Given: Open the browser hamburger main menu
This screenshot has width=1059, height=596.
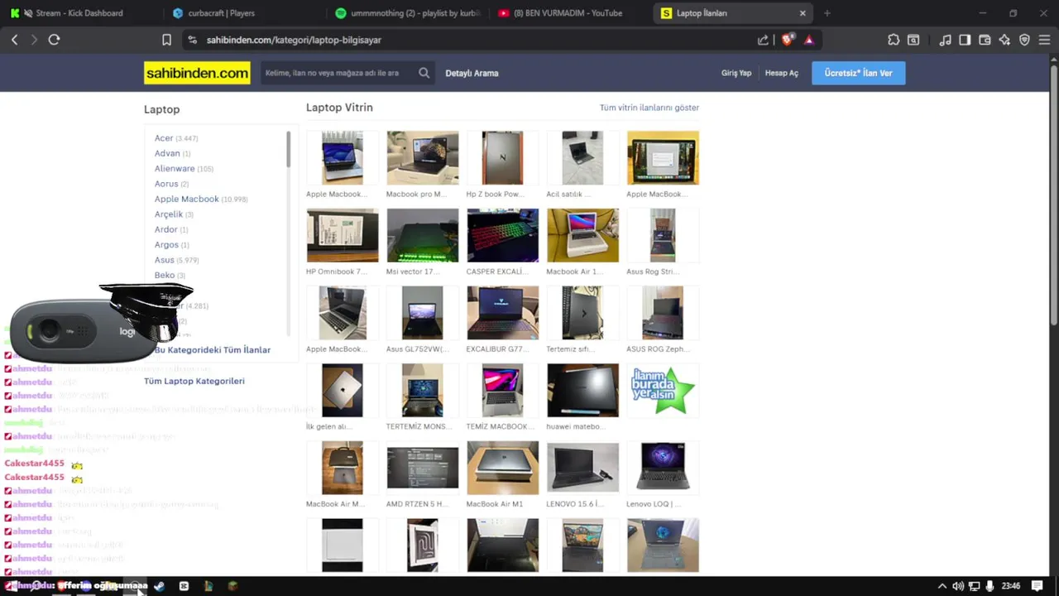Looking at the screenshot, I should click(x=1045, y=40).
